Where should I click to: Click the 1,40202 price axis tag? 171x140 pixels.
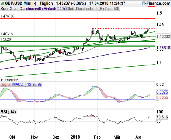tap(163, 37)
